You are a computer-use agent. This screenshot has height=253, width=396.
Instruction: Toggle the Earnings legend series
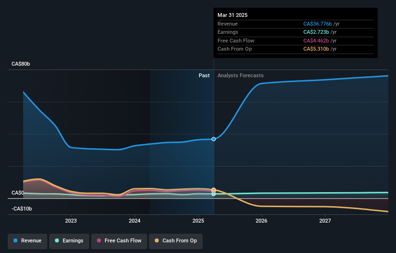pyautogui.click(x=69, y=241)
